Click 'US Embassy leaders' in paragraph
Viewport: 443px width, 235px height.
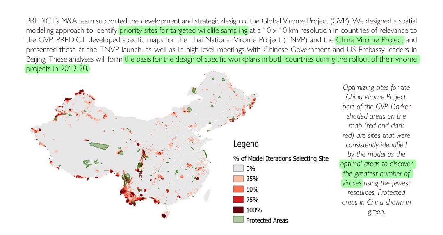tap(375, 50)
